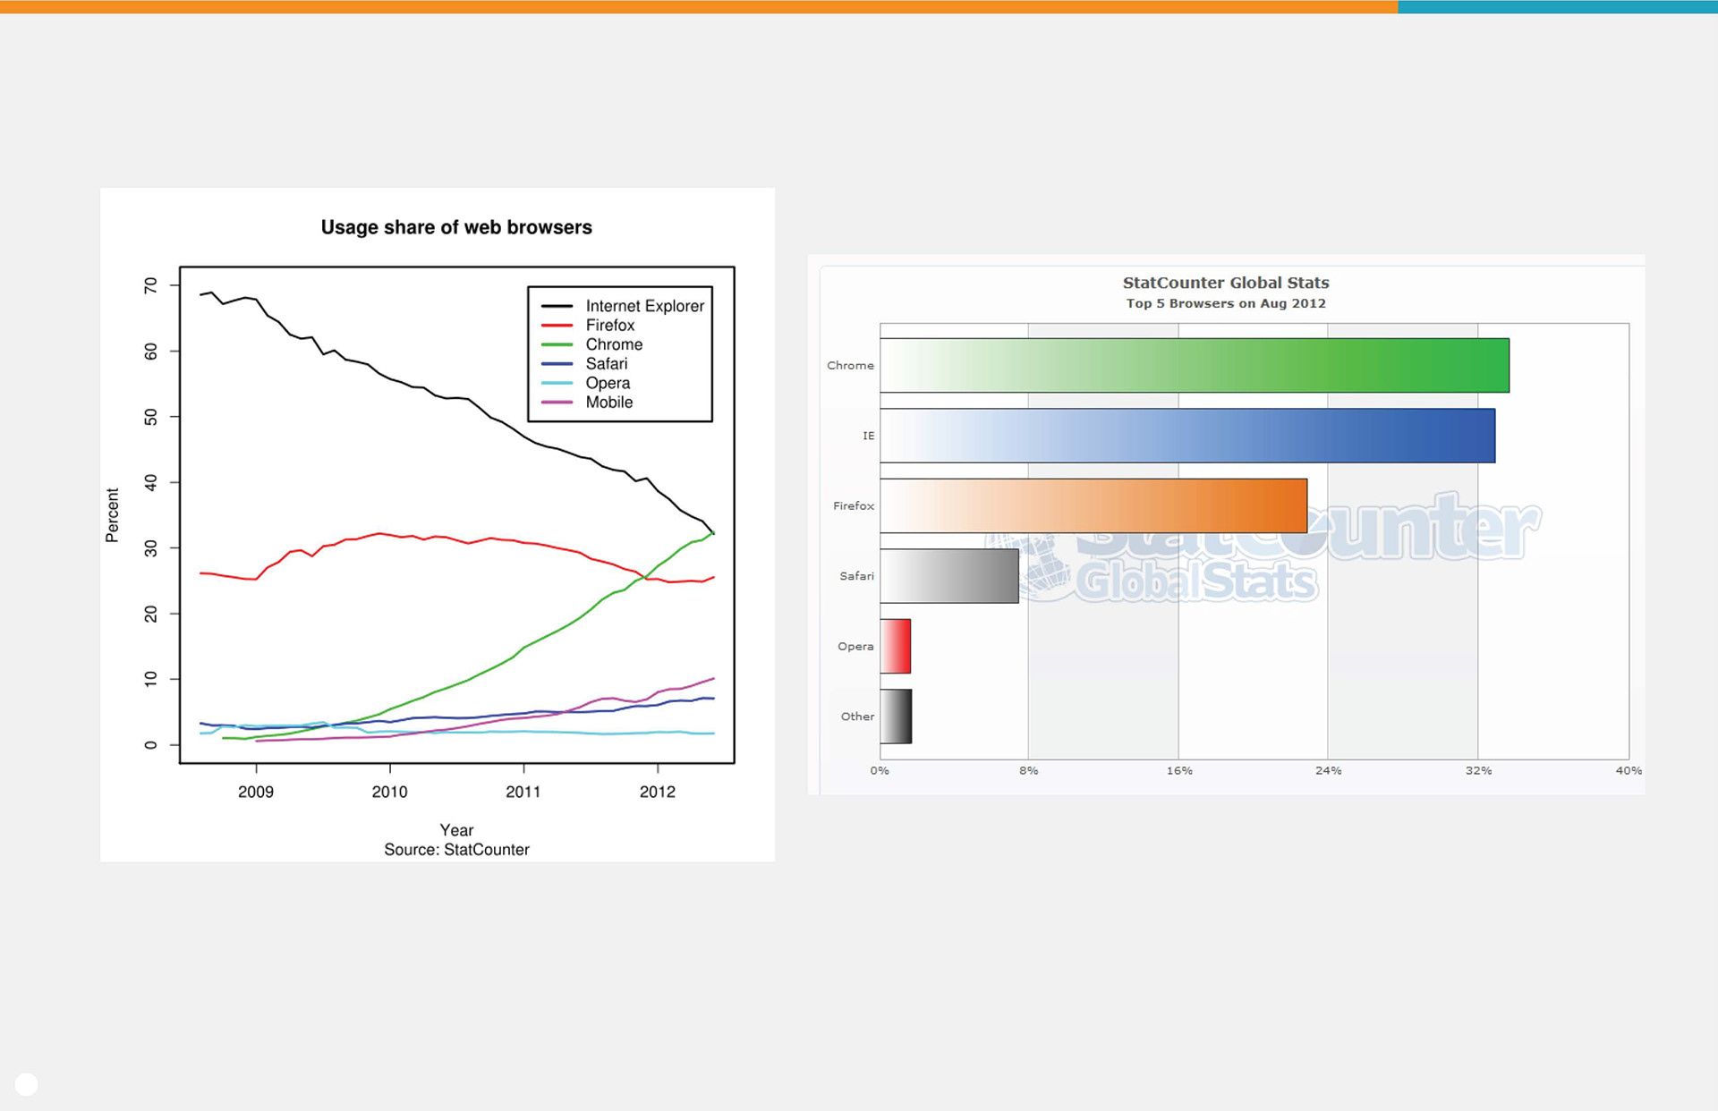1718x1111 pixels.
Task: Click the white circle in bottom-left corner
Action: (27, 1084)
